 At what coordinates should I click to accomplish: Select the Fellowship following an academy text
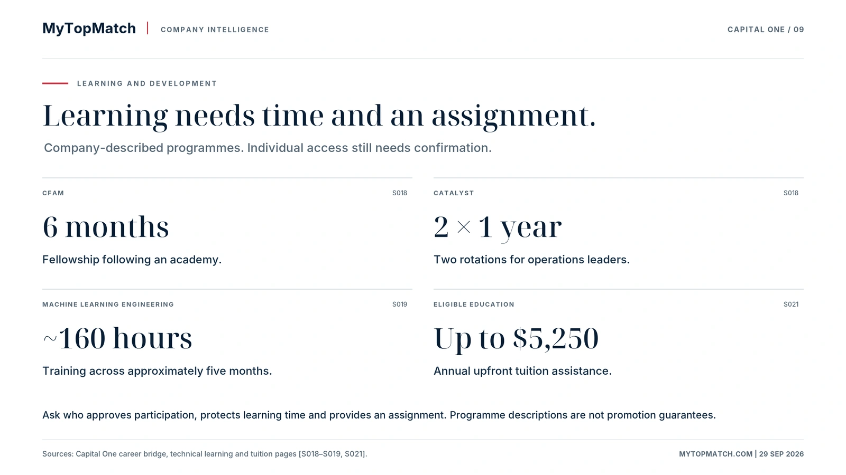(132, 260)
